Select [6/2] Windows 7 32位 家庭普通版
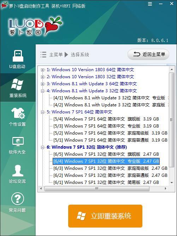The image size is (177, 236). click(110, 175)
